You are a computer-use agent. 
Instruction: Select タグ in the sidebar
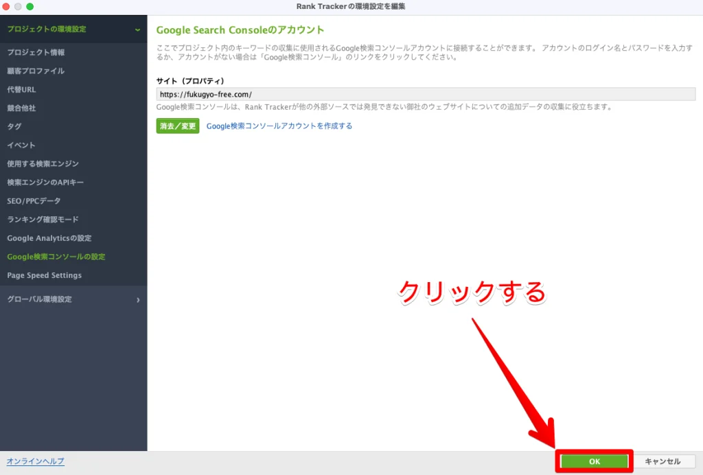click(14, 127)
